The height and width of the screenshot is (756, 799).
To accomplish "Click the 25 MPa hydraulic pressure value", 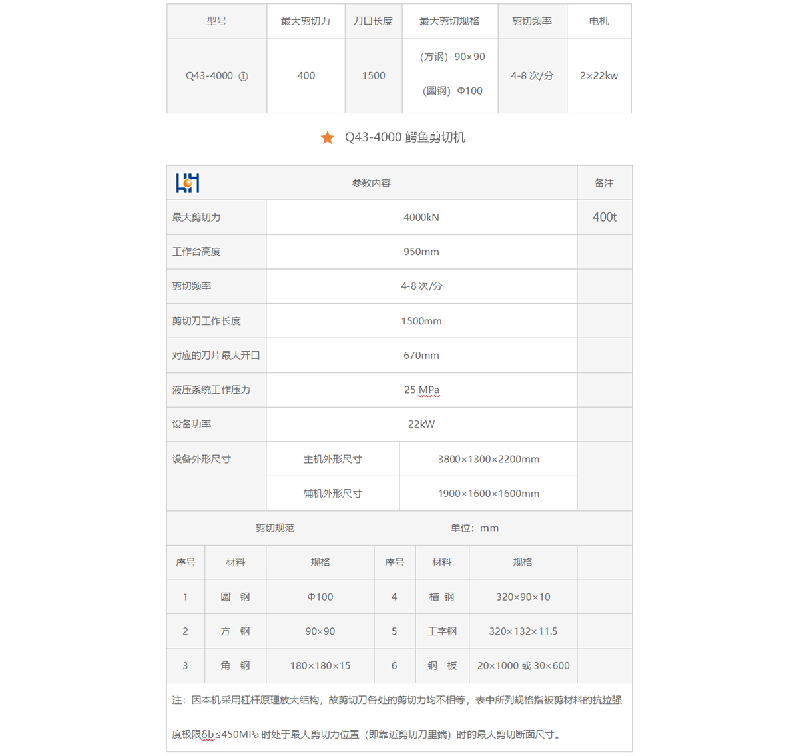I will coord(421,390).
